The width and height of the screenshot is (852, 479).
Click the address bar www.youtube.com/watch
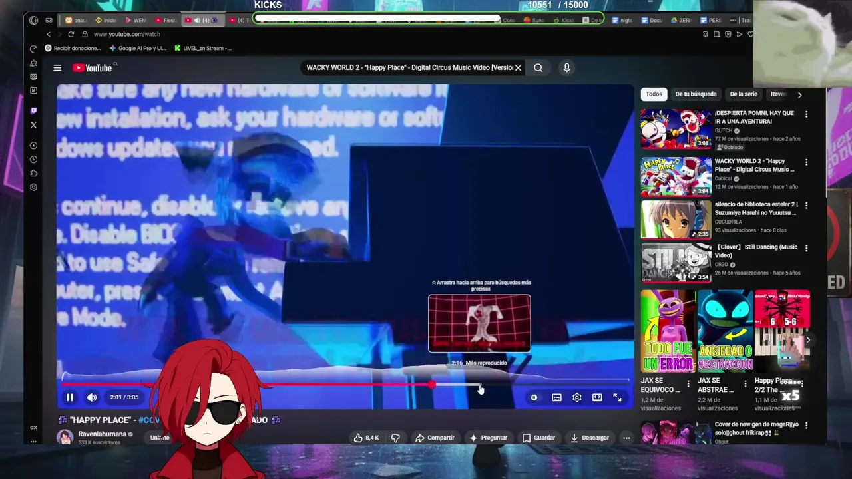click(x=126, y=34)
